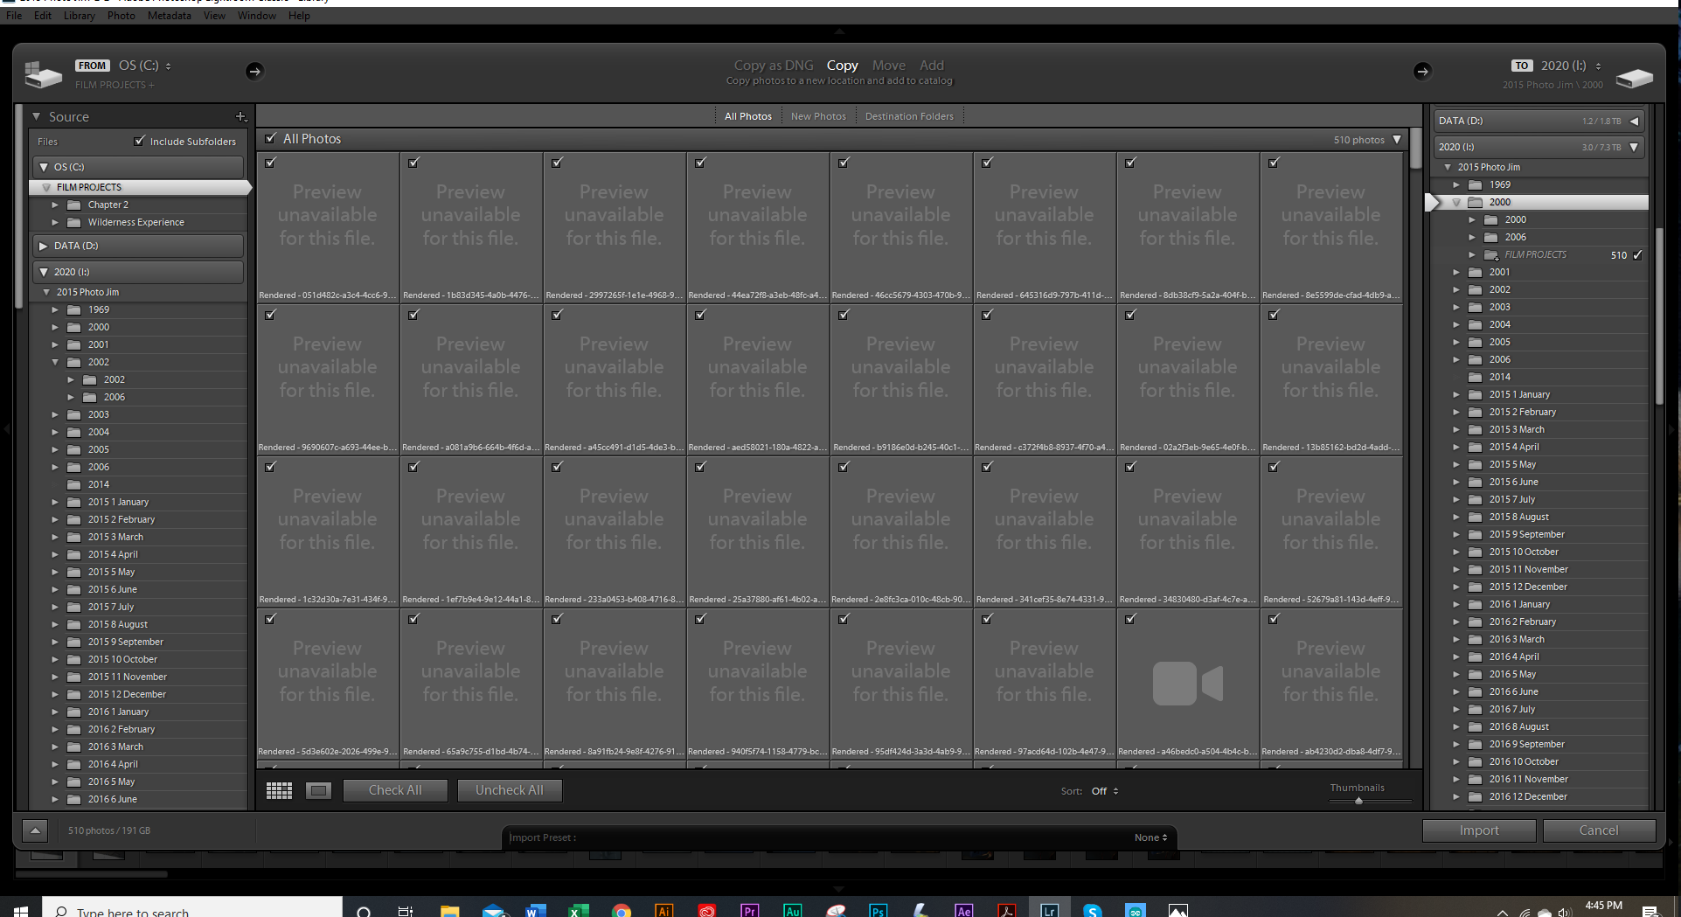Click the source hard drive icon
This screenshot has width=1681, height=917.
(41, 73)
